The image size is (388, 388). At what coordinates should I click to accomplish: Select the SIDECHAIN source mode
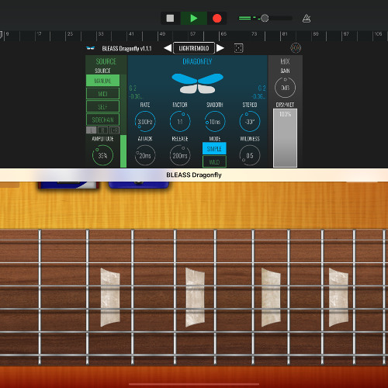click(102, 120)
